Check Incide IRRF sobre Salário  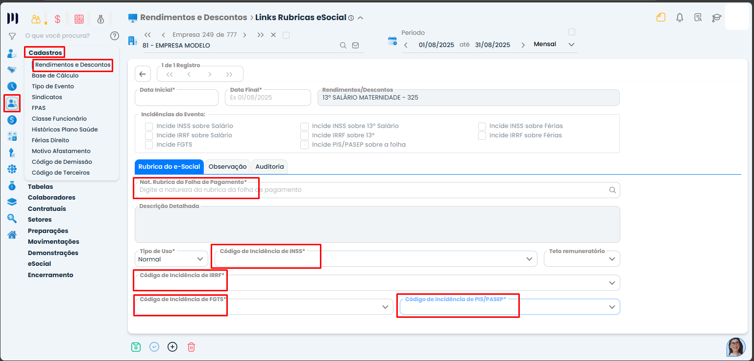pos(149,135)
